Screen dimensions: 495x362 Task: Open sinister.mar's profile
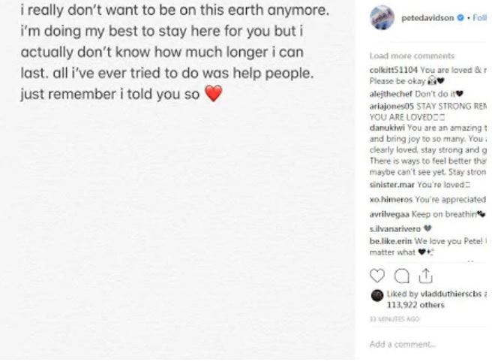[x=392, y=184]
